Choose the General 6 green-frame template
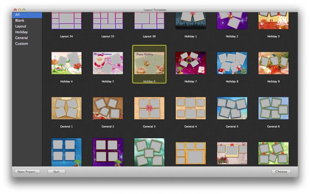 [273, 108]
